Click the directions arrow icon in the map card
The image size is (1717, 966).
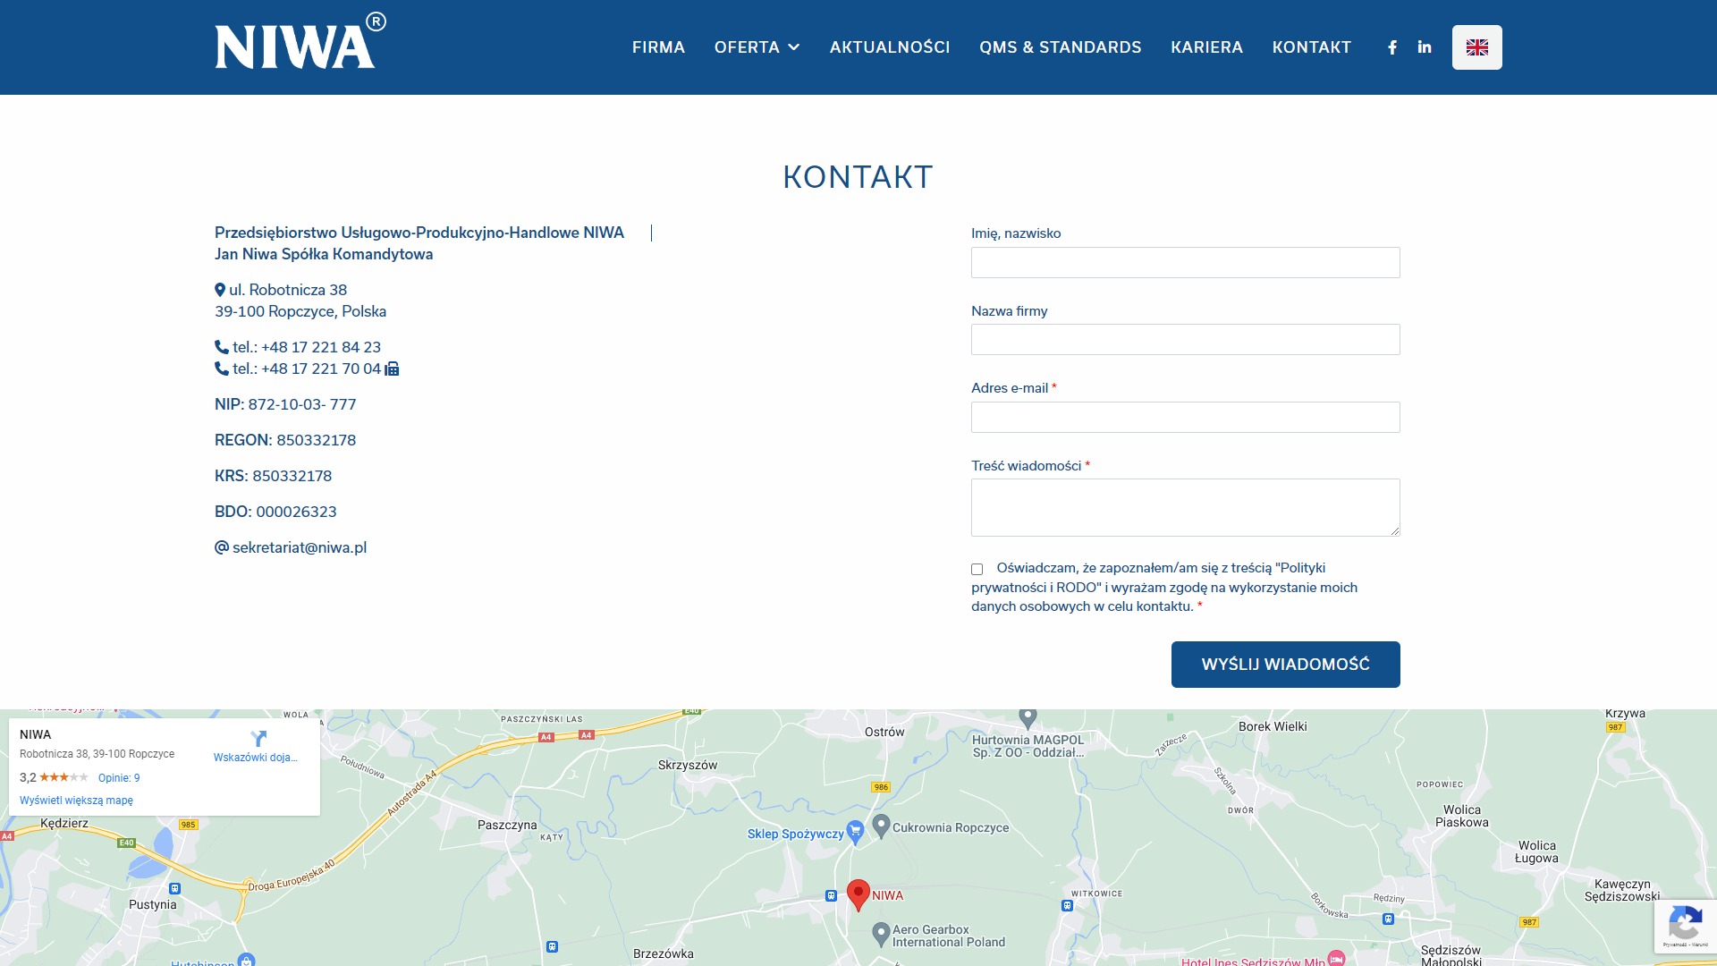pyautogui.click(x=258, y=739)
